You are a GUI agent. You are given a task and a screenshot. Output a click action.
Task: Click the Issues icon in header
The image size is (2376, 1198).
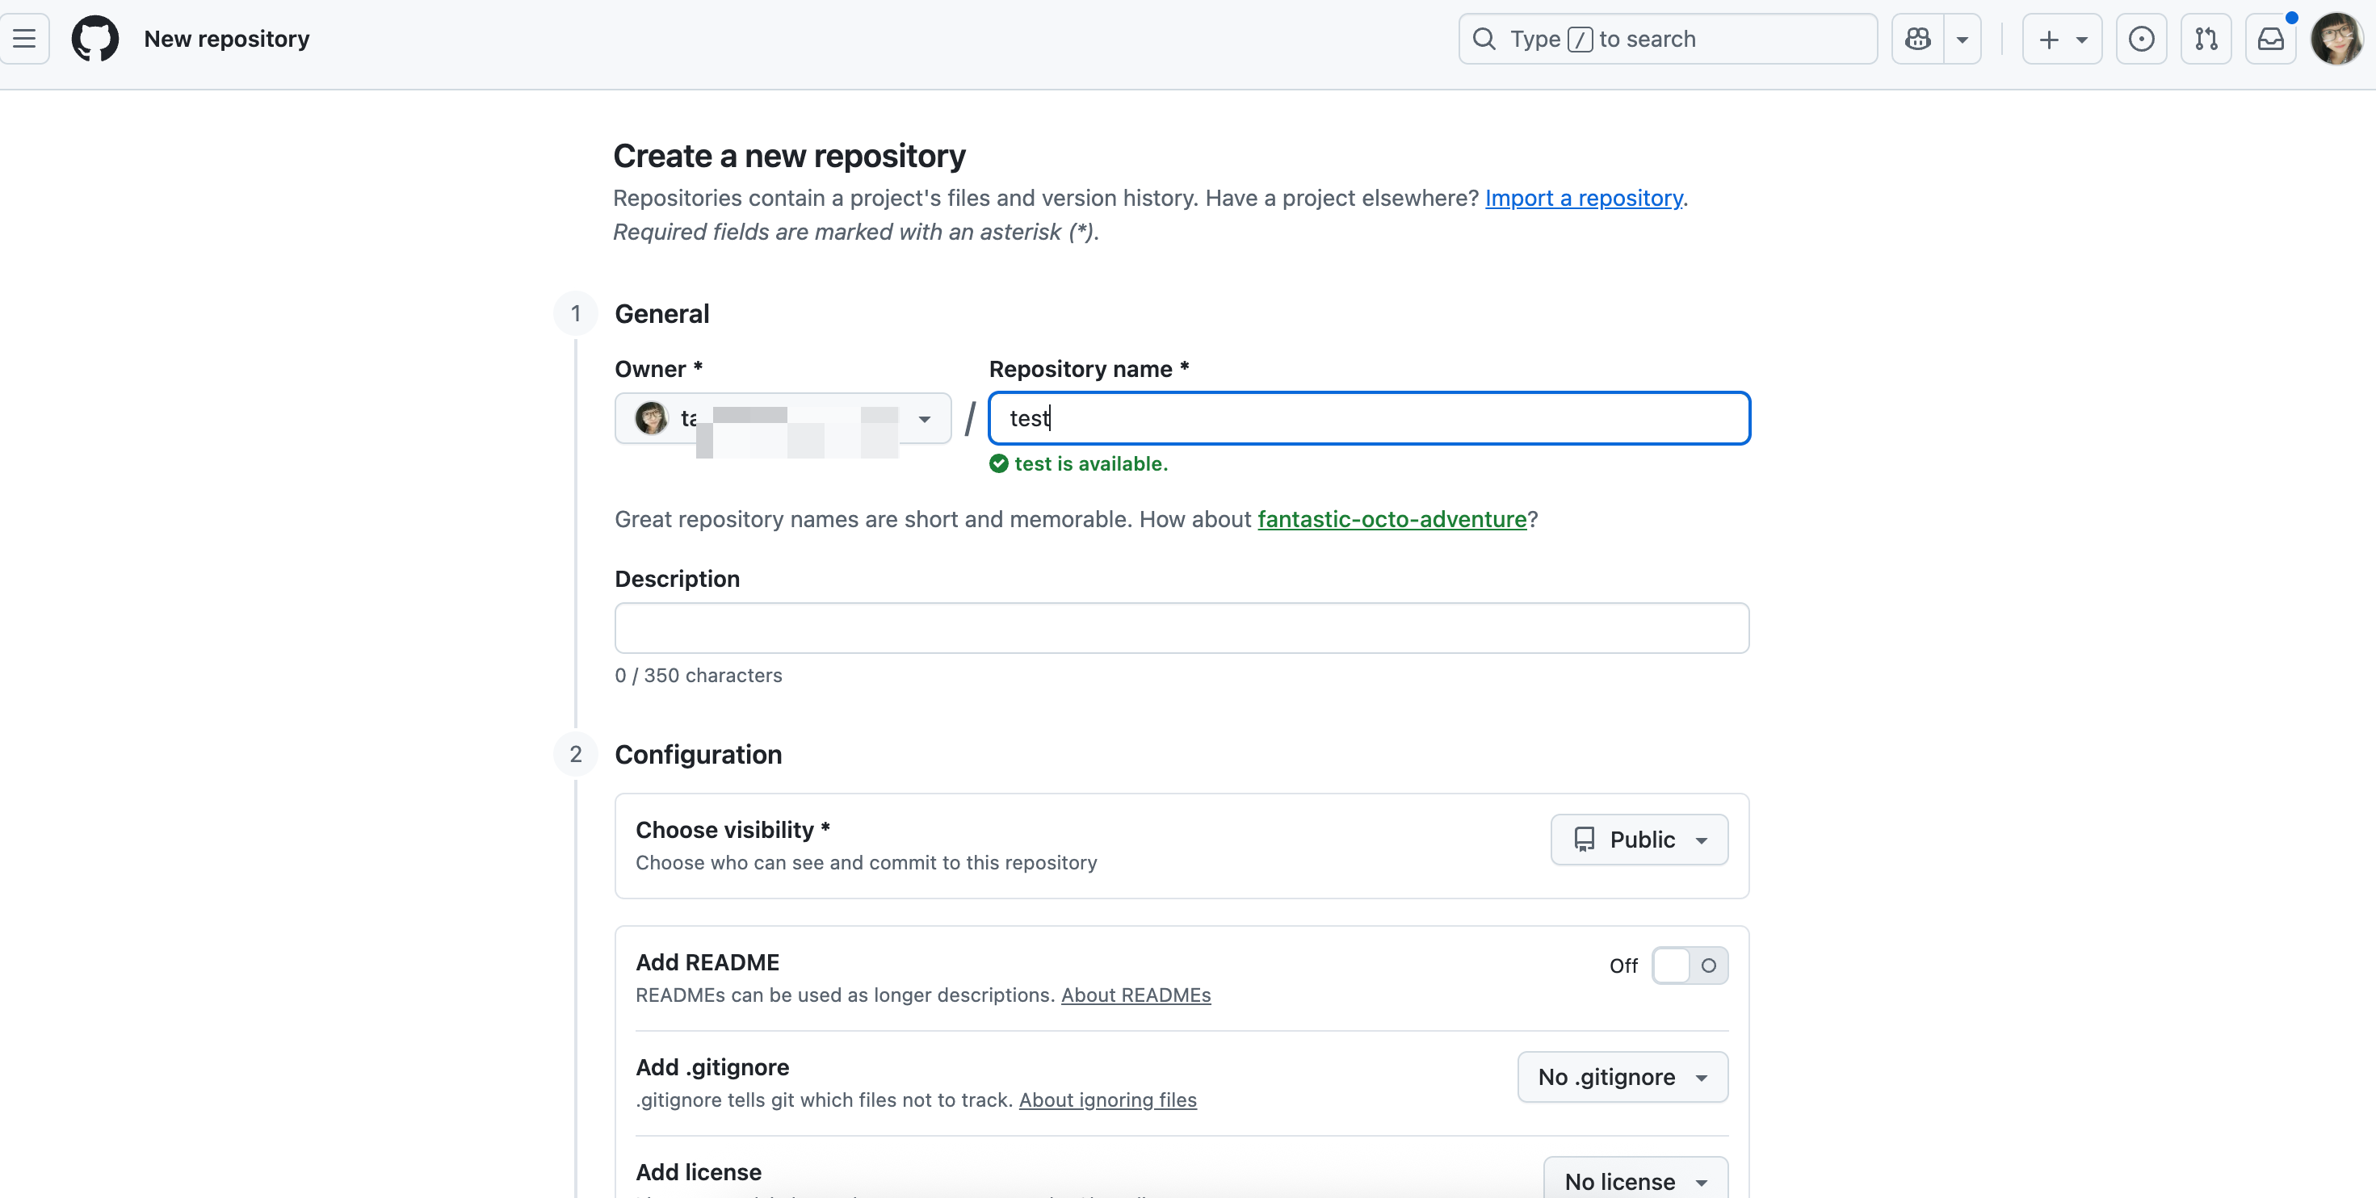coord(2141,39)
